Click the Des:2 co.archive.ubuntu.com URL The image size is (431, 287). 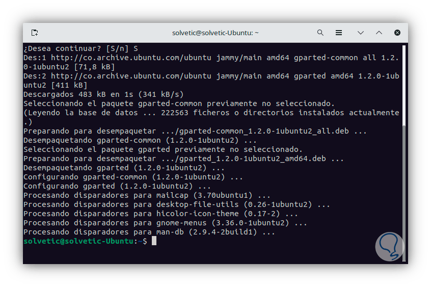pos(131,76)
